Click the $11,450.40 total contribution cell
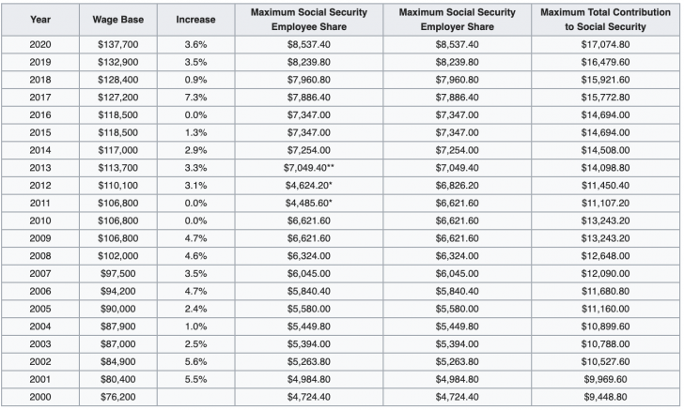 coord(605,185)
